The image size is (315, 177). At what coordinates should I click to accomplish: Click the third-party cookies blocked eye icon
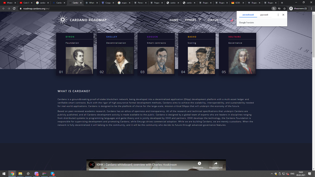coord(279,8)
